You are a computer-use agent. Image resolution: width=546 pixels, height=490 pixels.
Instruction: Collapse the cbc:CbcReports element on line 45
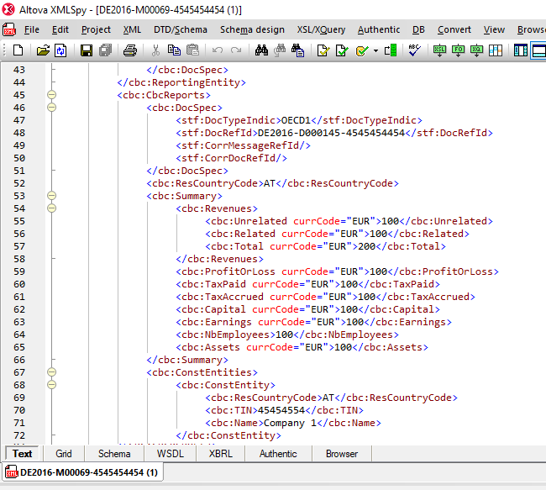pyautogui.click(x=51, y=95)
